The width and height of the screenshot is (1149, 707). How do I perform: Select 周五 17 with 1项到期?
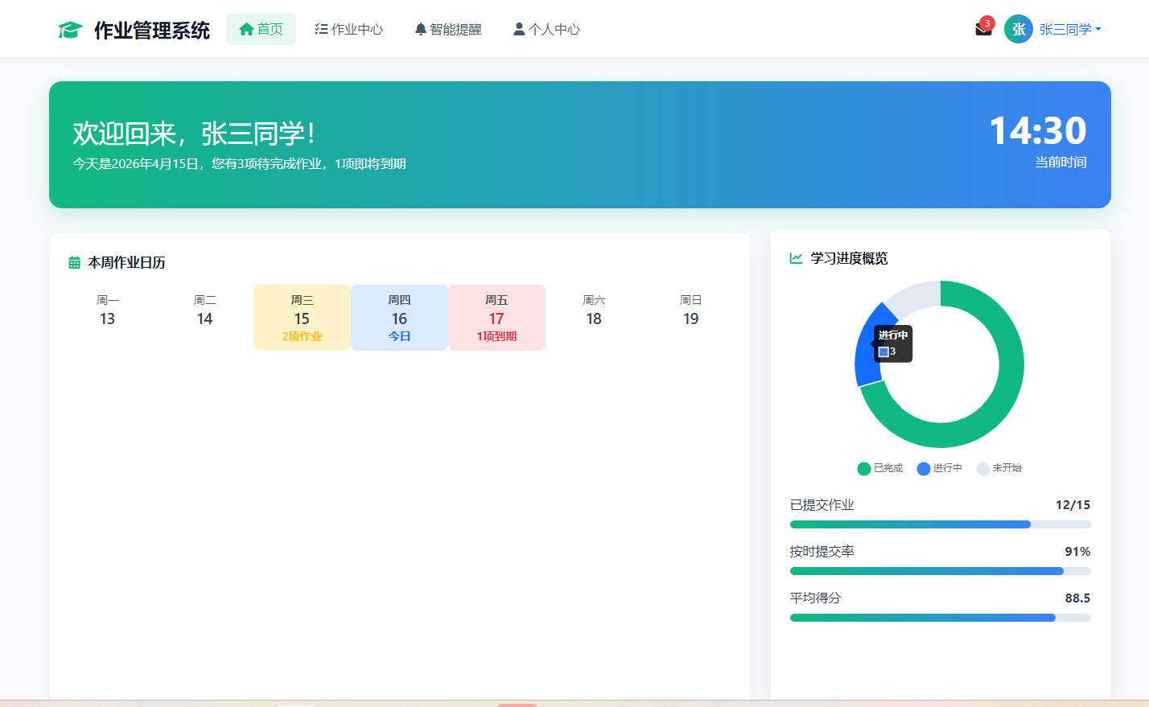click(x=496, y=317)
